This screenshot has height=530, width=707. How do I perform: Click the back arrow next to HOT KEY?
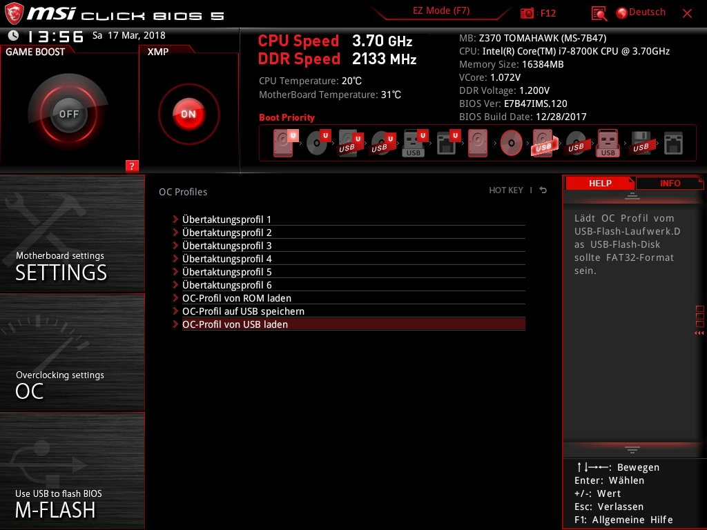pyautogui.click(x=543, y=190)
